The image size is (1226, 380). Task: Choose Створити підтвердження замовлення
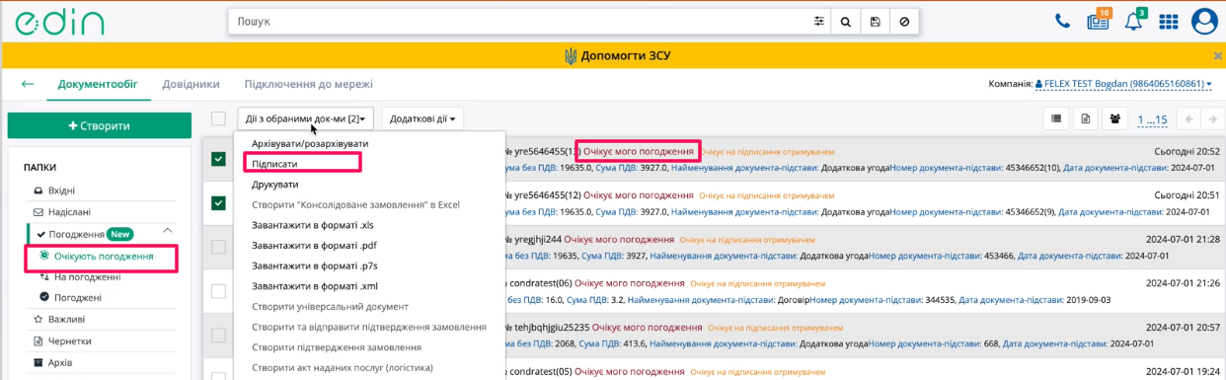click(337, 347)
